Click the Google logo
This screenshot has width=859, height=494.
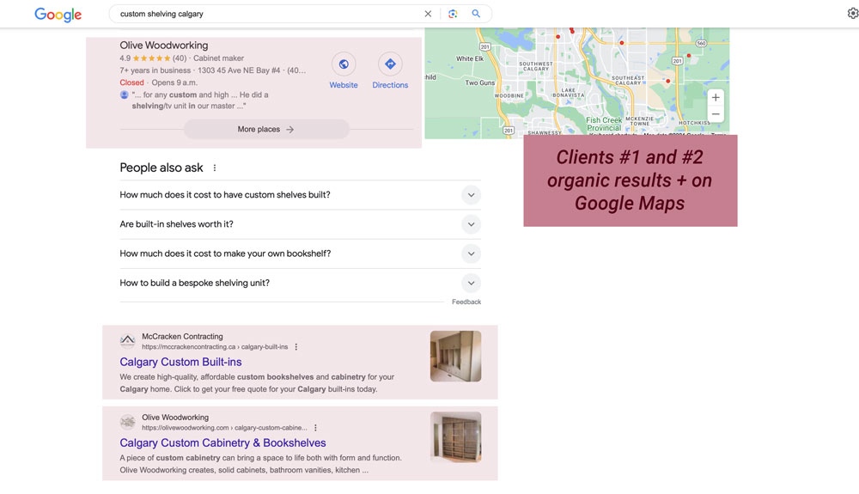point(58,15)
